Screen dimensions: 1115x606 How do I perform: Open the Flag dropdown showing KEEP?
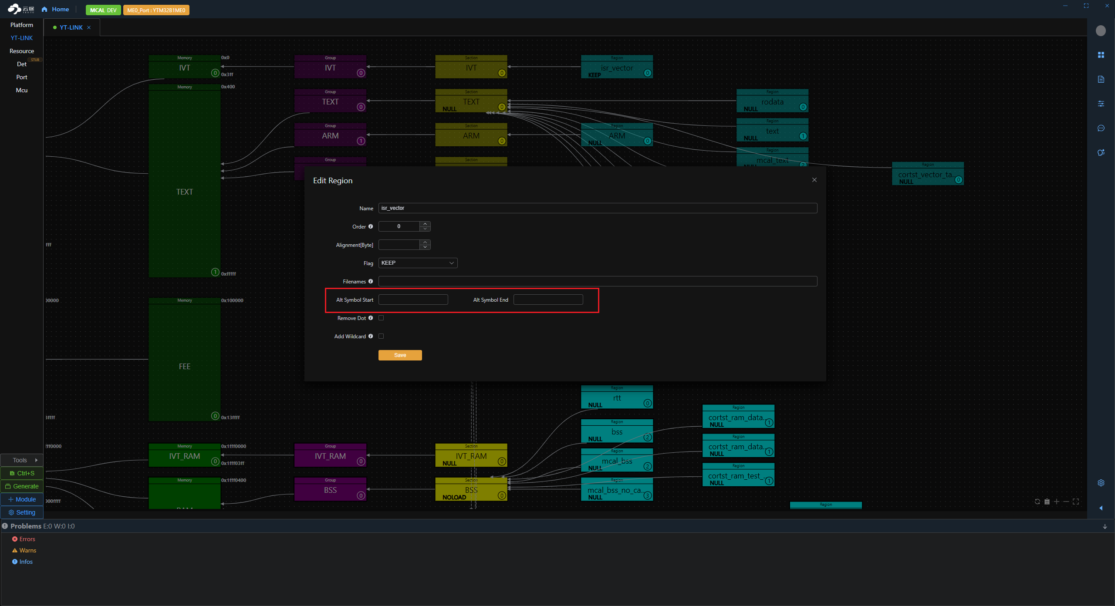point(418,263)
